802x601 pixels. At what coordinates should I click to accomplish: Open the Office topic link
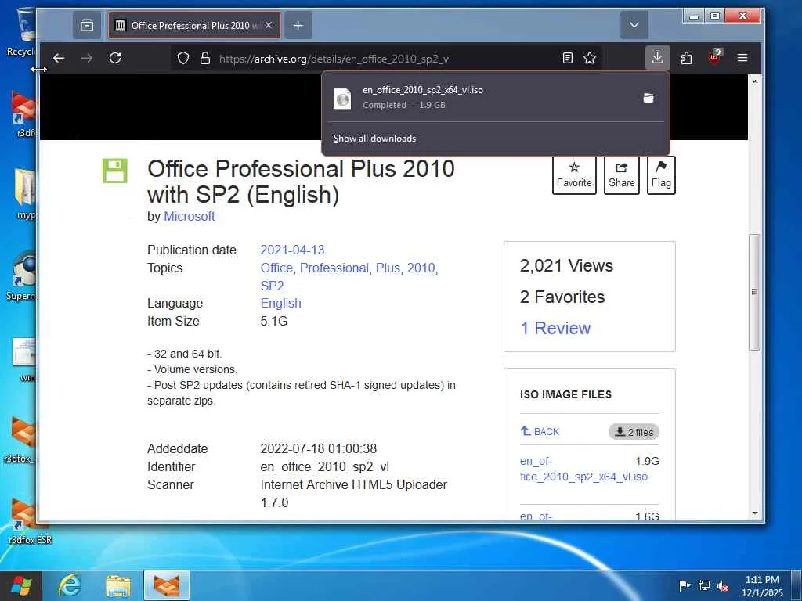[x=276, y=268]
